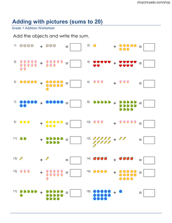This screenshot has height=223, width=172.
Task: Click the first green leaf in problem 11
Action: (x=21, y=139)
